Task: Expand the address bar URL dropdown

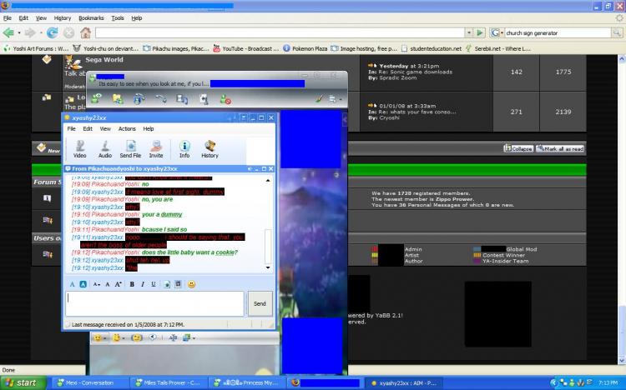Action: pos(470,32)
